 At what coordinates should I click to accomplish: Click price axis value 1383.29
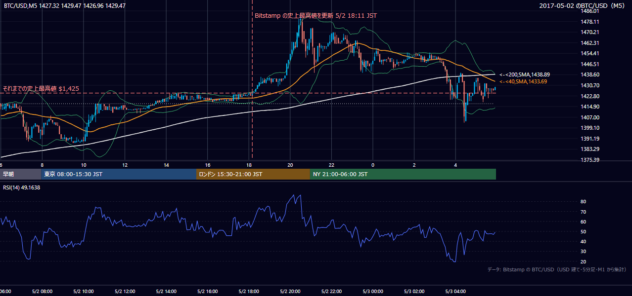point(590,149)
